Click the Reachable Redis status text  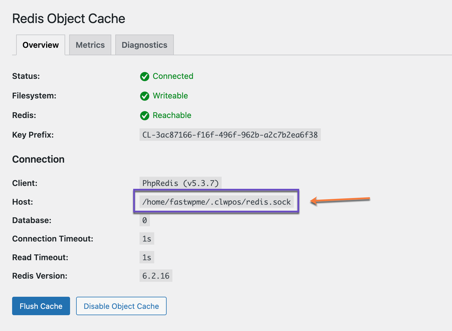click(x=172, y=115)
